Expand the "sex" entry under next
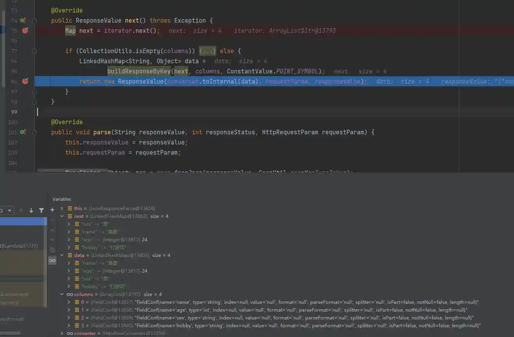This screenshot has width=514, height=337. coord(69,224)
